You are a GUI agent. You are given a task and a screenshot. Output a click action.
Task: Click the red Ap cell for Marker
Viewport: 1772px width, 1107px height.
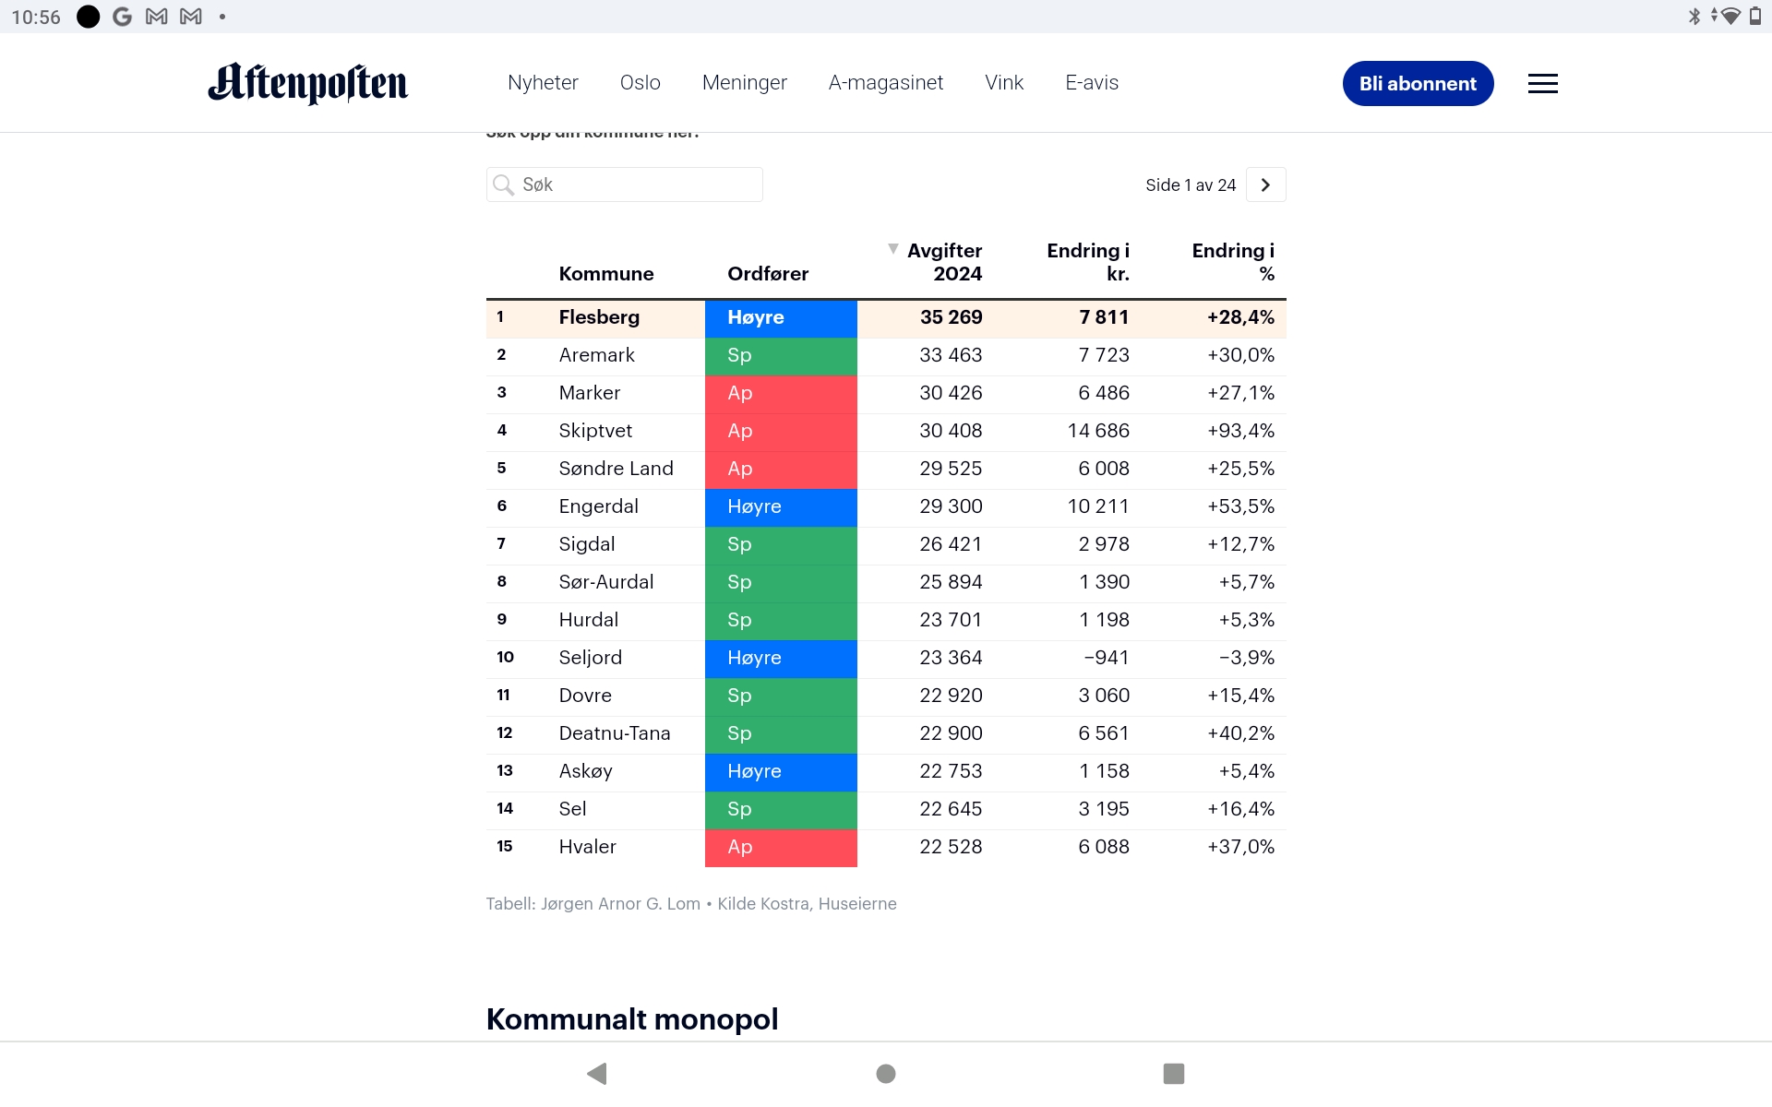click(781, 394)
